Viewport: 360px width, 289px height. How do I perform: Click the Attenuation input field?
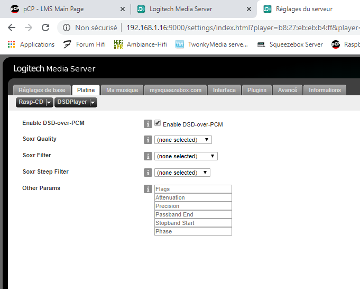click(x=193, y=197)
